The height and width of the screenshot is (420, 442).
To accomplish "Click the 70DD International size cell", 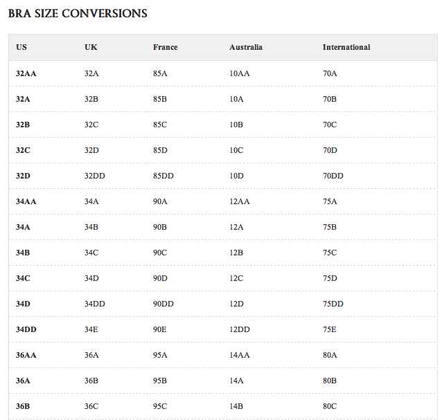I will point(333,176).
